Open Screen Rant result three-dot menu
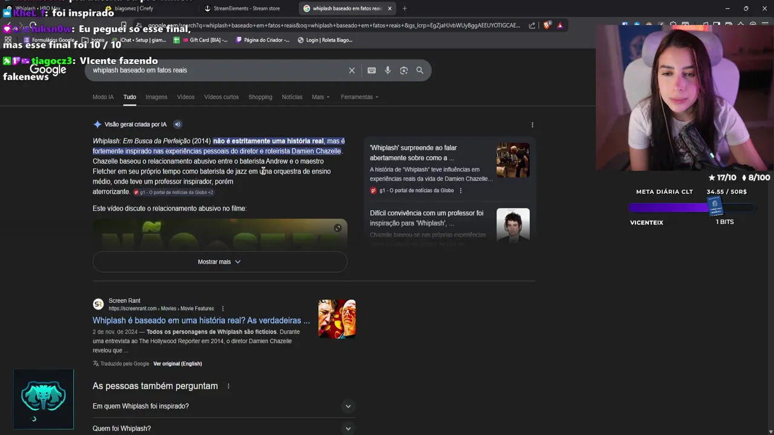The image size is (774, 435). click(x=223, y=309)
